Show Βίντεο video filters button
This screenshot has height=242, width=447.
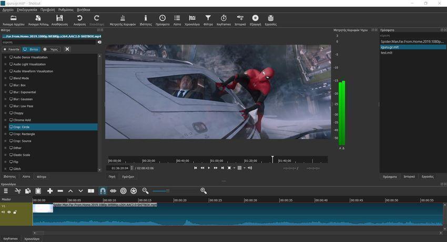[x=31, y=49]
